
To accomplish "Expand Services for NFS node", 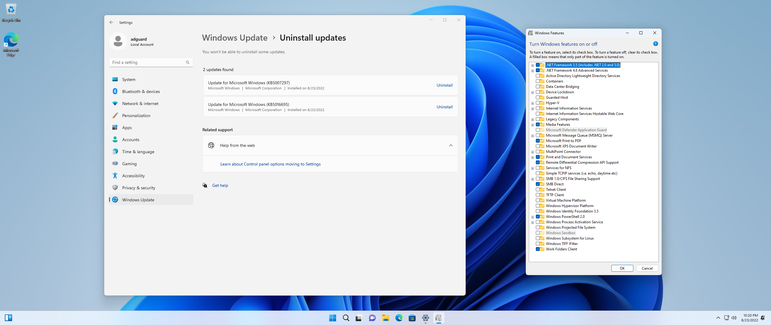I will pyautogui.click(x=532, y=168).
